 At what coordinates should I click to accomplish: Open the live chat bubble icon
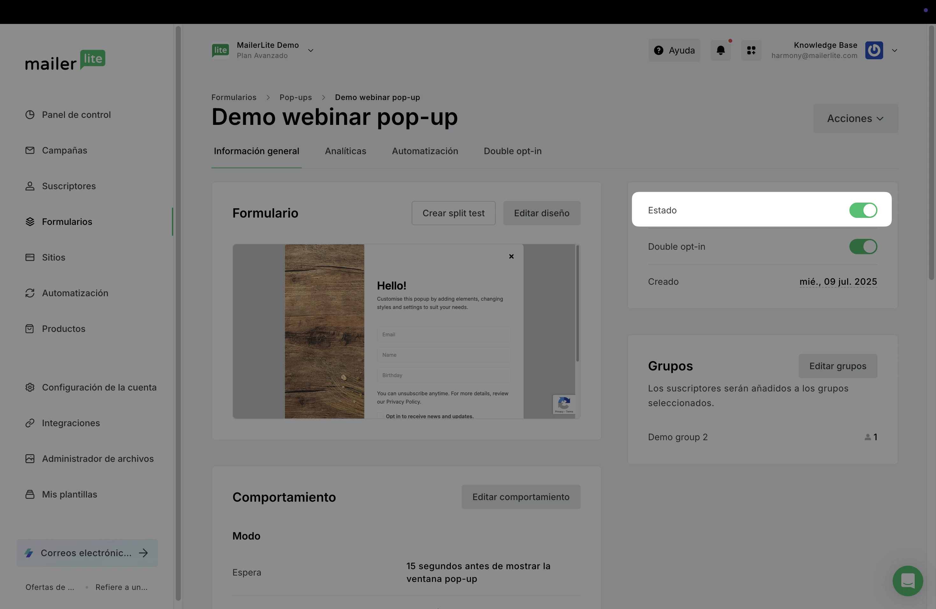click(908, 581)
